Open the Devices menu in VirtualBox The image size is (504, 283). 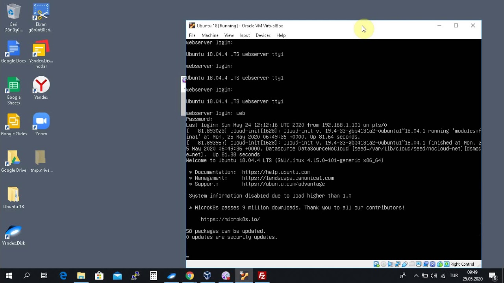[x=263, y=35]
